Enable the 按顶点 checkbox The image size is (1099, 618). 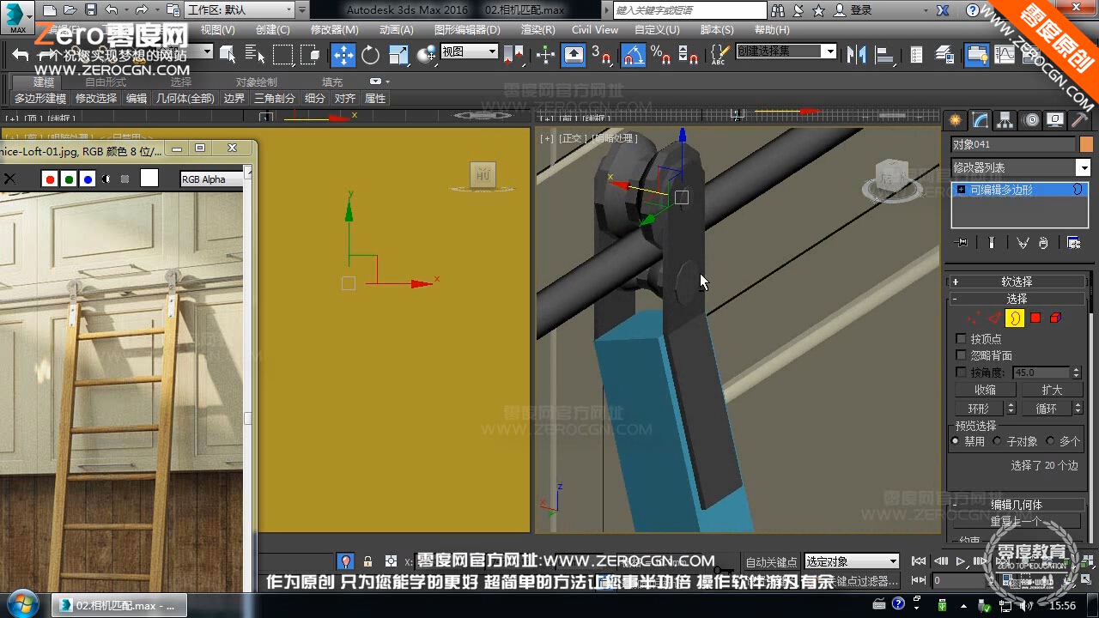pyautogui.click(x=961, y=339)
